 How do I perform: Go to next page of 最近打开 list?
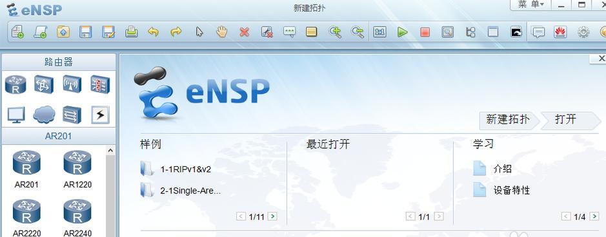[439, 216]
